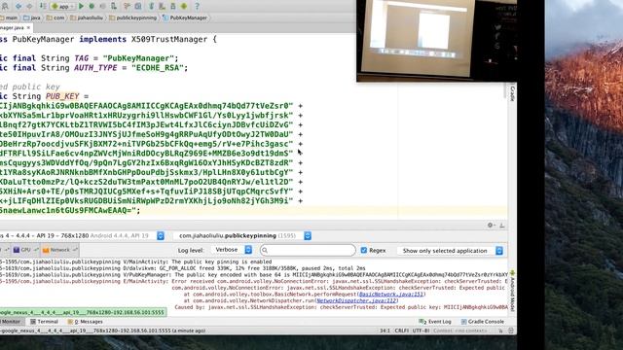The width and height of the screenshot is (623, 350).
Task: Click the UTF-8 encoding status item
Action: coord(421,331)
